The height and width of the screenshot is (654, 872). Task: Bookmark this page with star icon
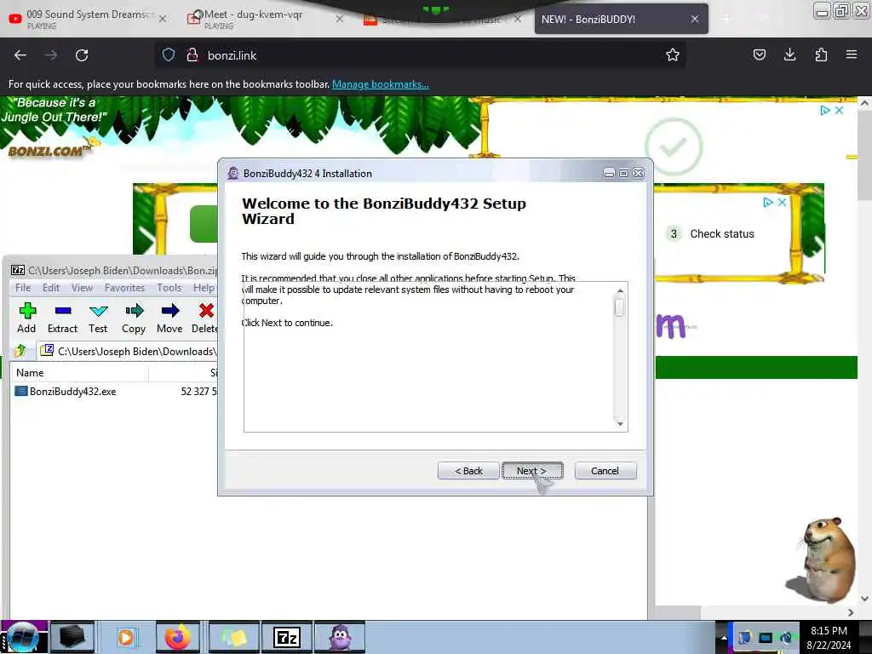pos(673,54)
